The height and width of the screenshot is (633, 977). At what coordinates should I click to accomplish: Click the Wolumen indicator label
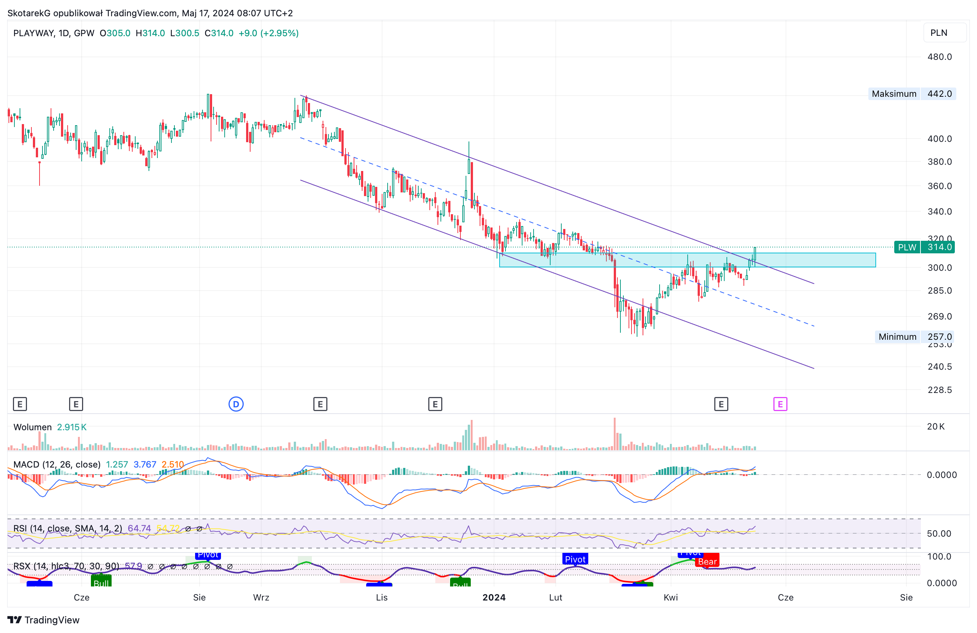pos(33,427)
